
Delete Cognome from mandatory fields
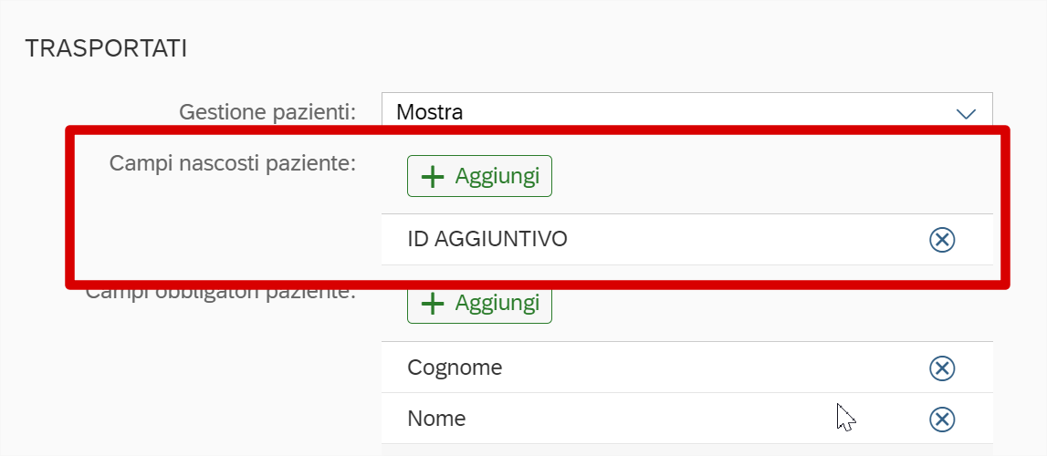[941, 368]
